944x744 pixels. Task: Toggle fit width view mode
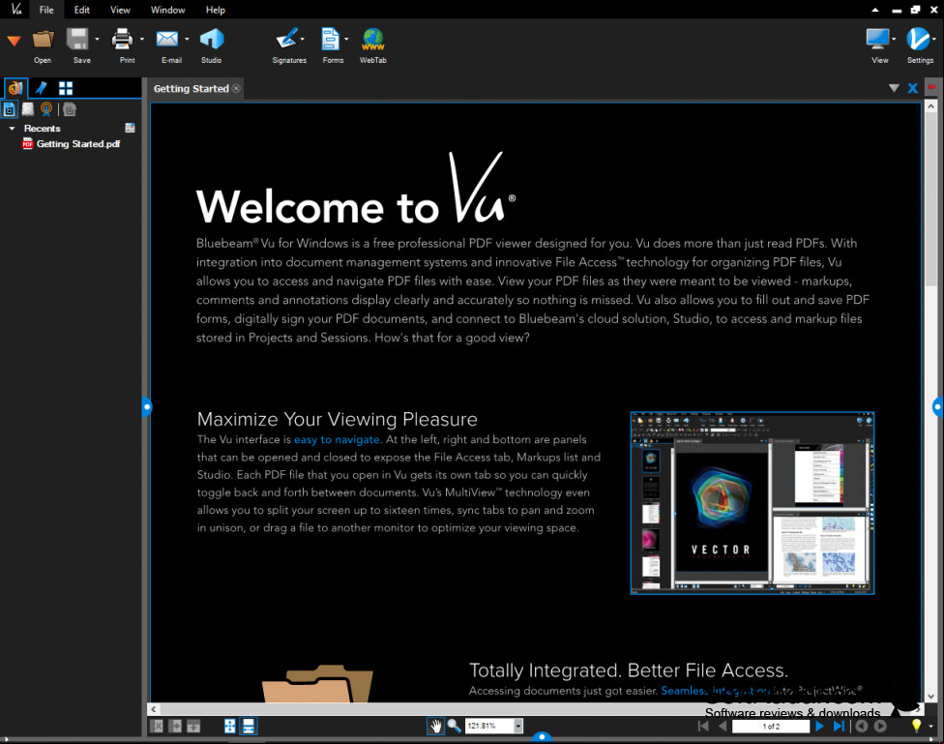pos(248,726)
